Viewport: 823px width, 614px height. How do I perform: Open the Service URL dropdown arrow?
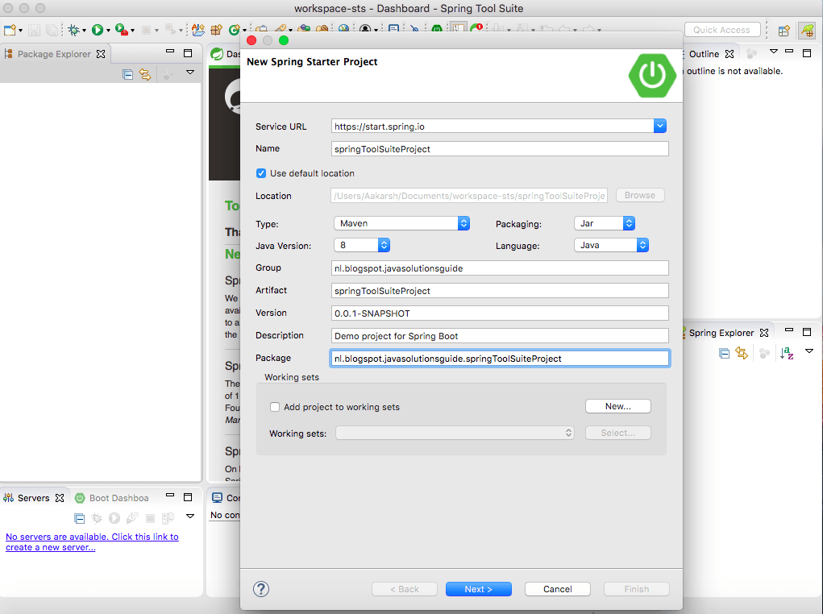[660, 126]
